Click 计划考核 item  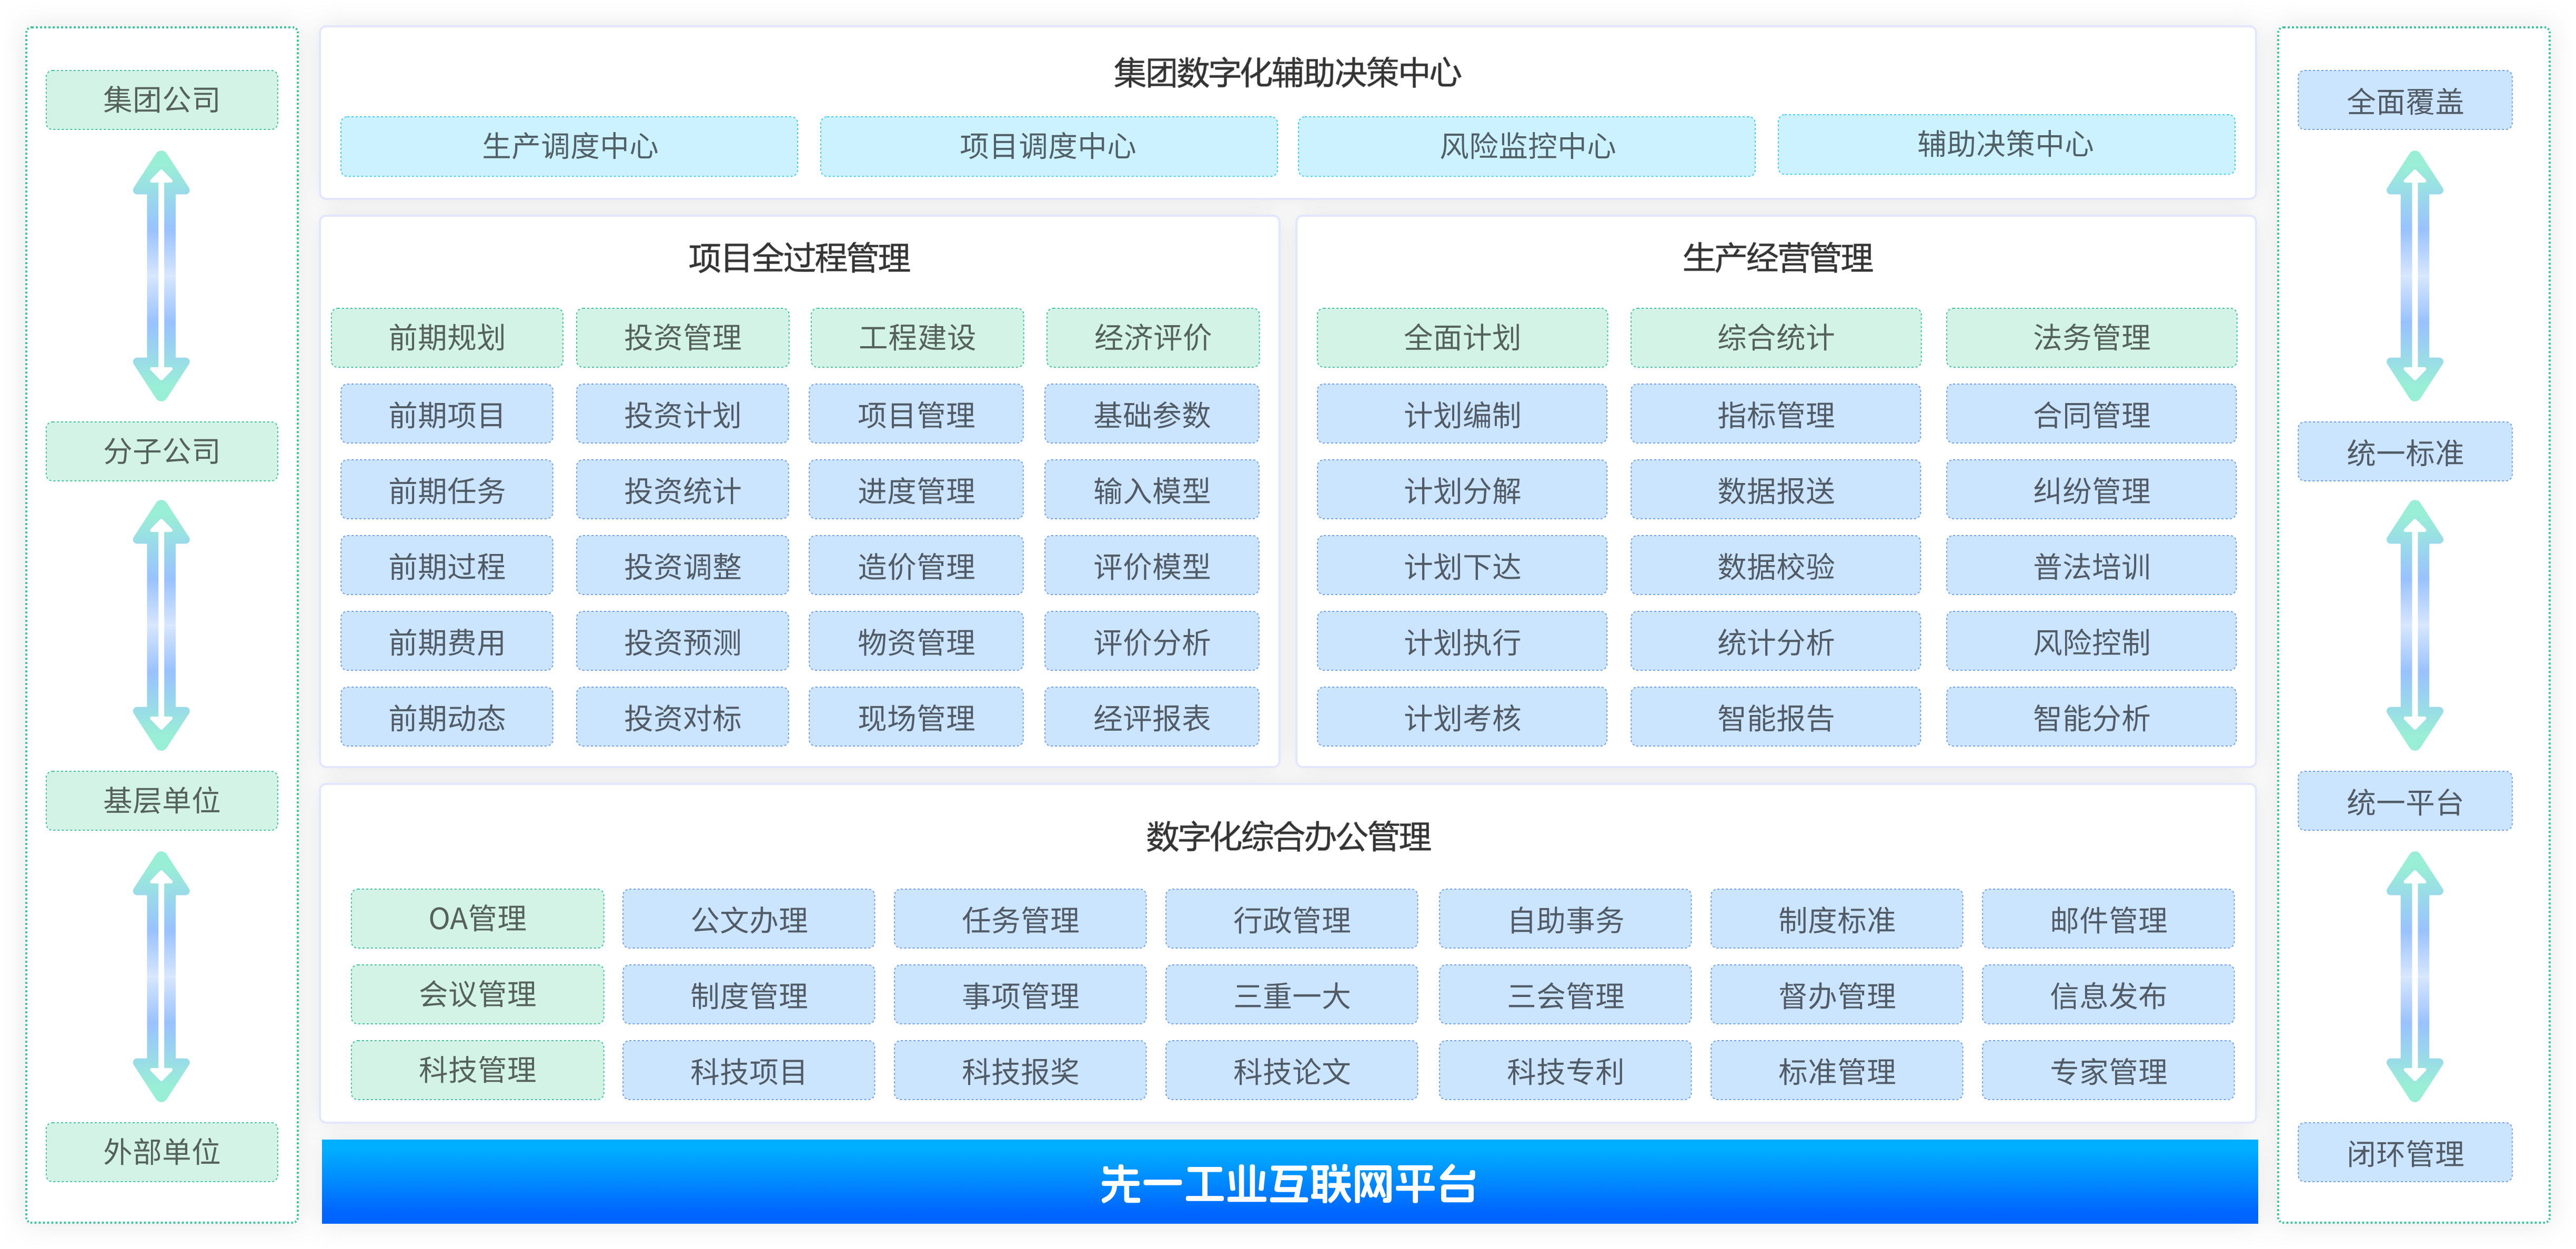(1462, 717)
